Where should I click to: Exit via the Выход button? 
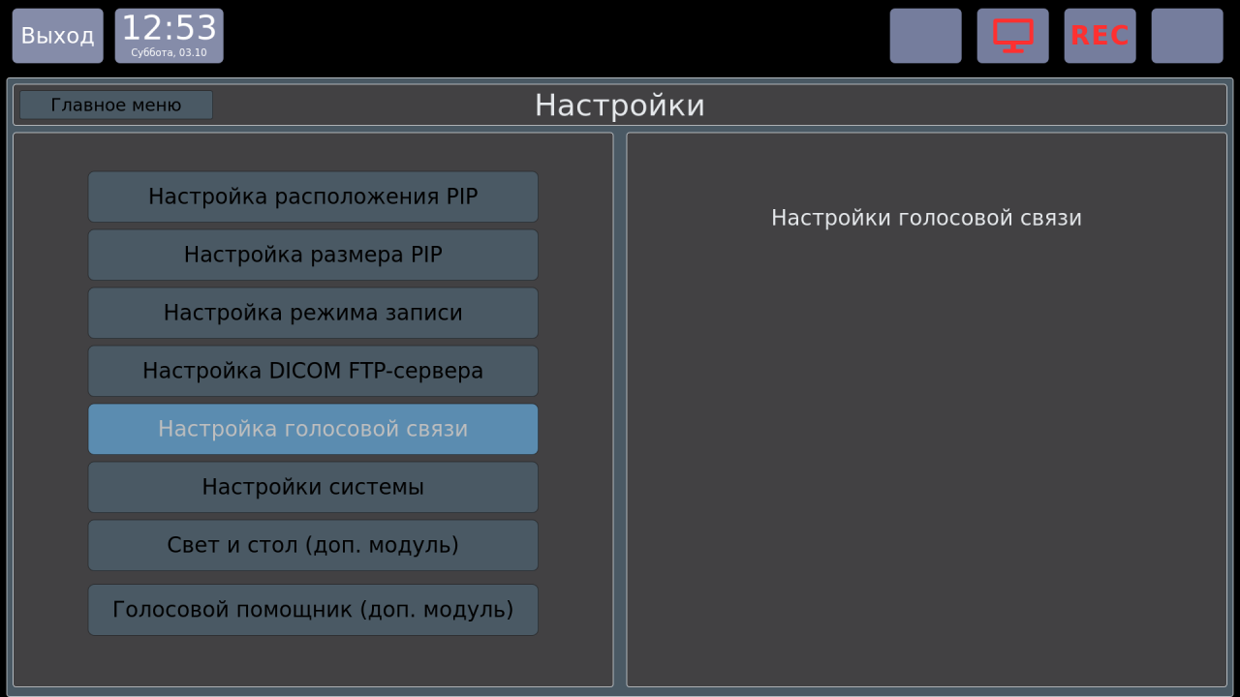pos(57,36)
